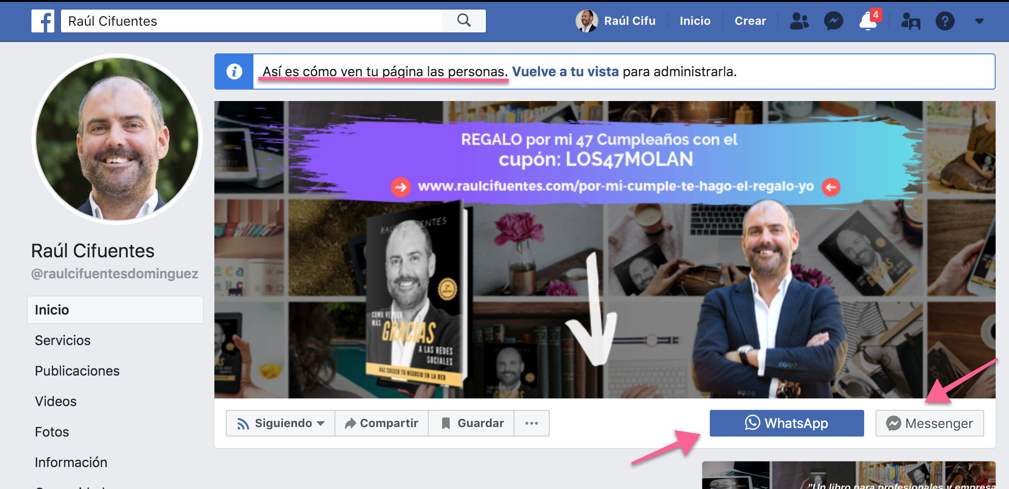Click the Guardar button
This screenshot has height=489, width=1009.
pos(472,423)
